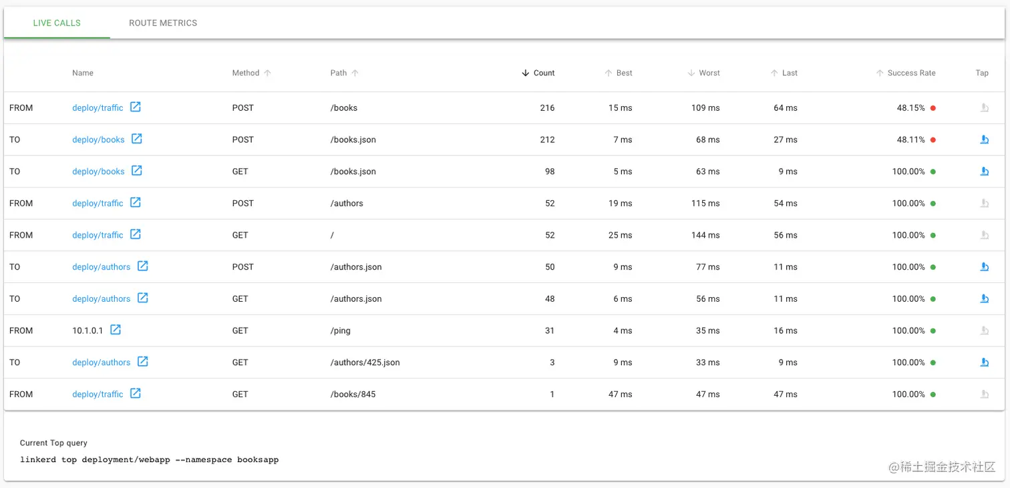Open deploy/authors link in GET /authors/425.json row

[102, 362]
